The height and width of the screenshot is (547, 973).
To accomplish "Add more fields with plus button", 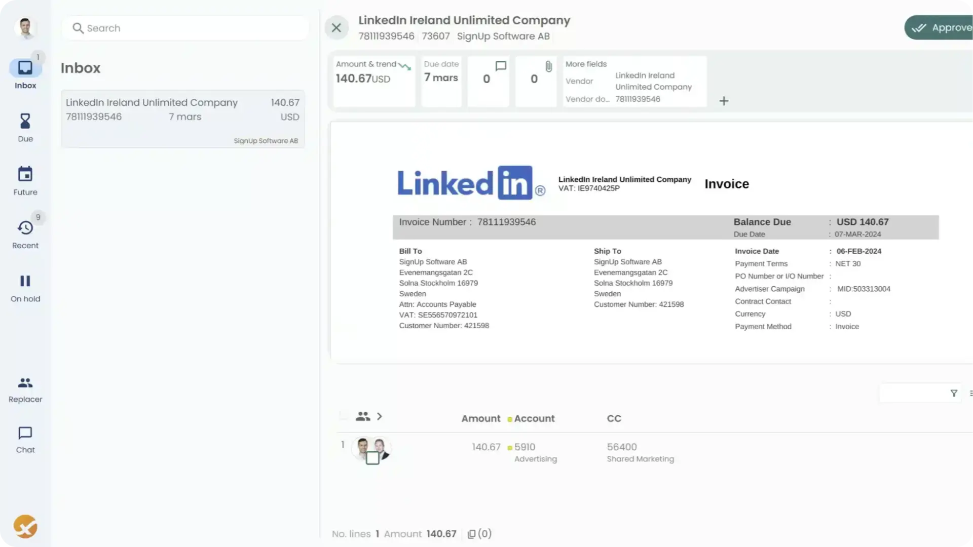I will click(x=724, y=101).
